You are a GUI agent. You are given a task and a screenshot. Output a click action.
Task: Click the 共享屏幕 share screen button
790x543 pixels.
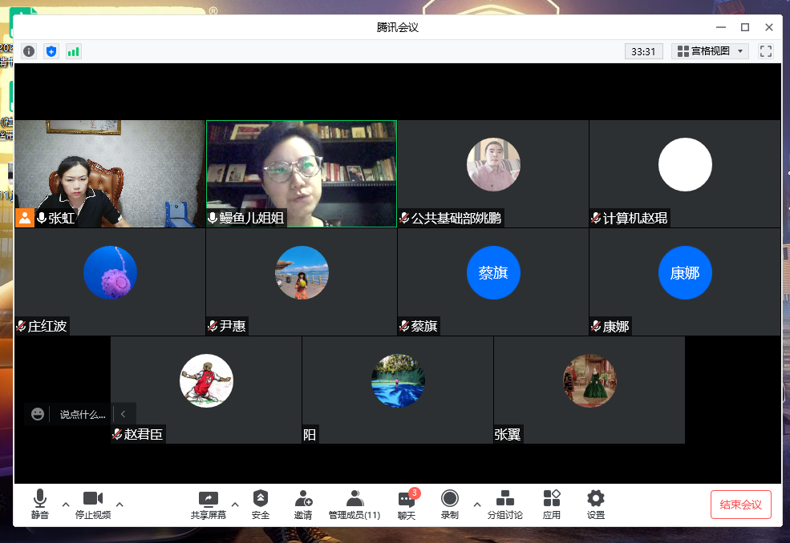209,505
